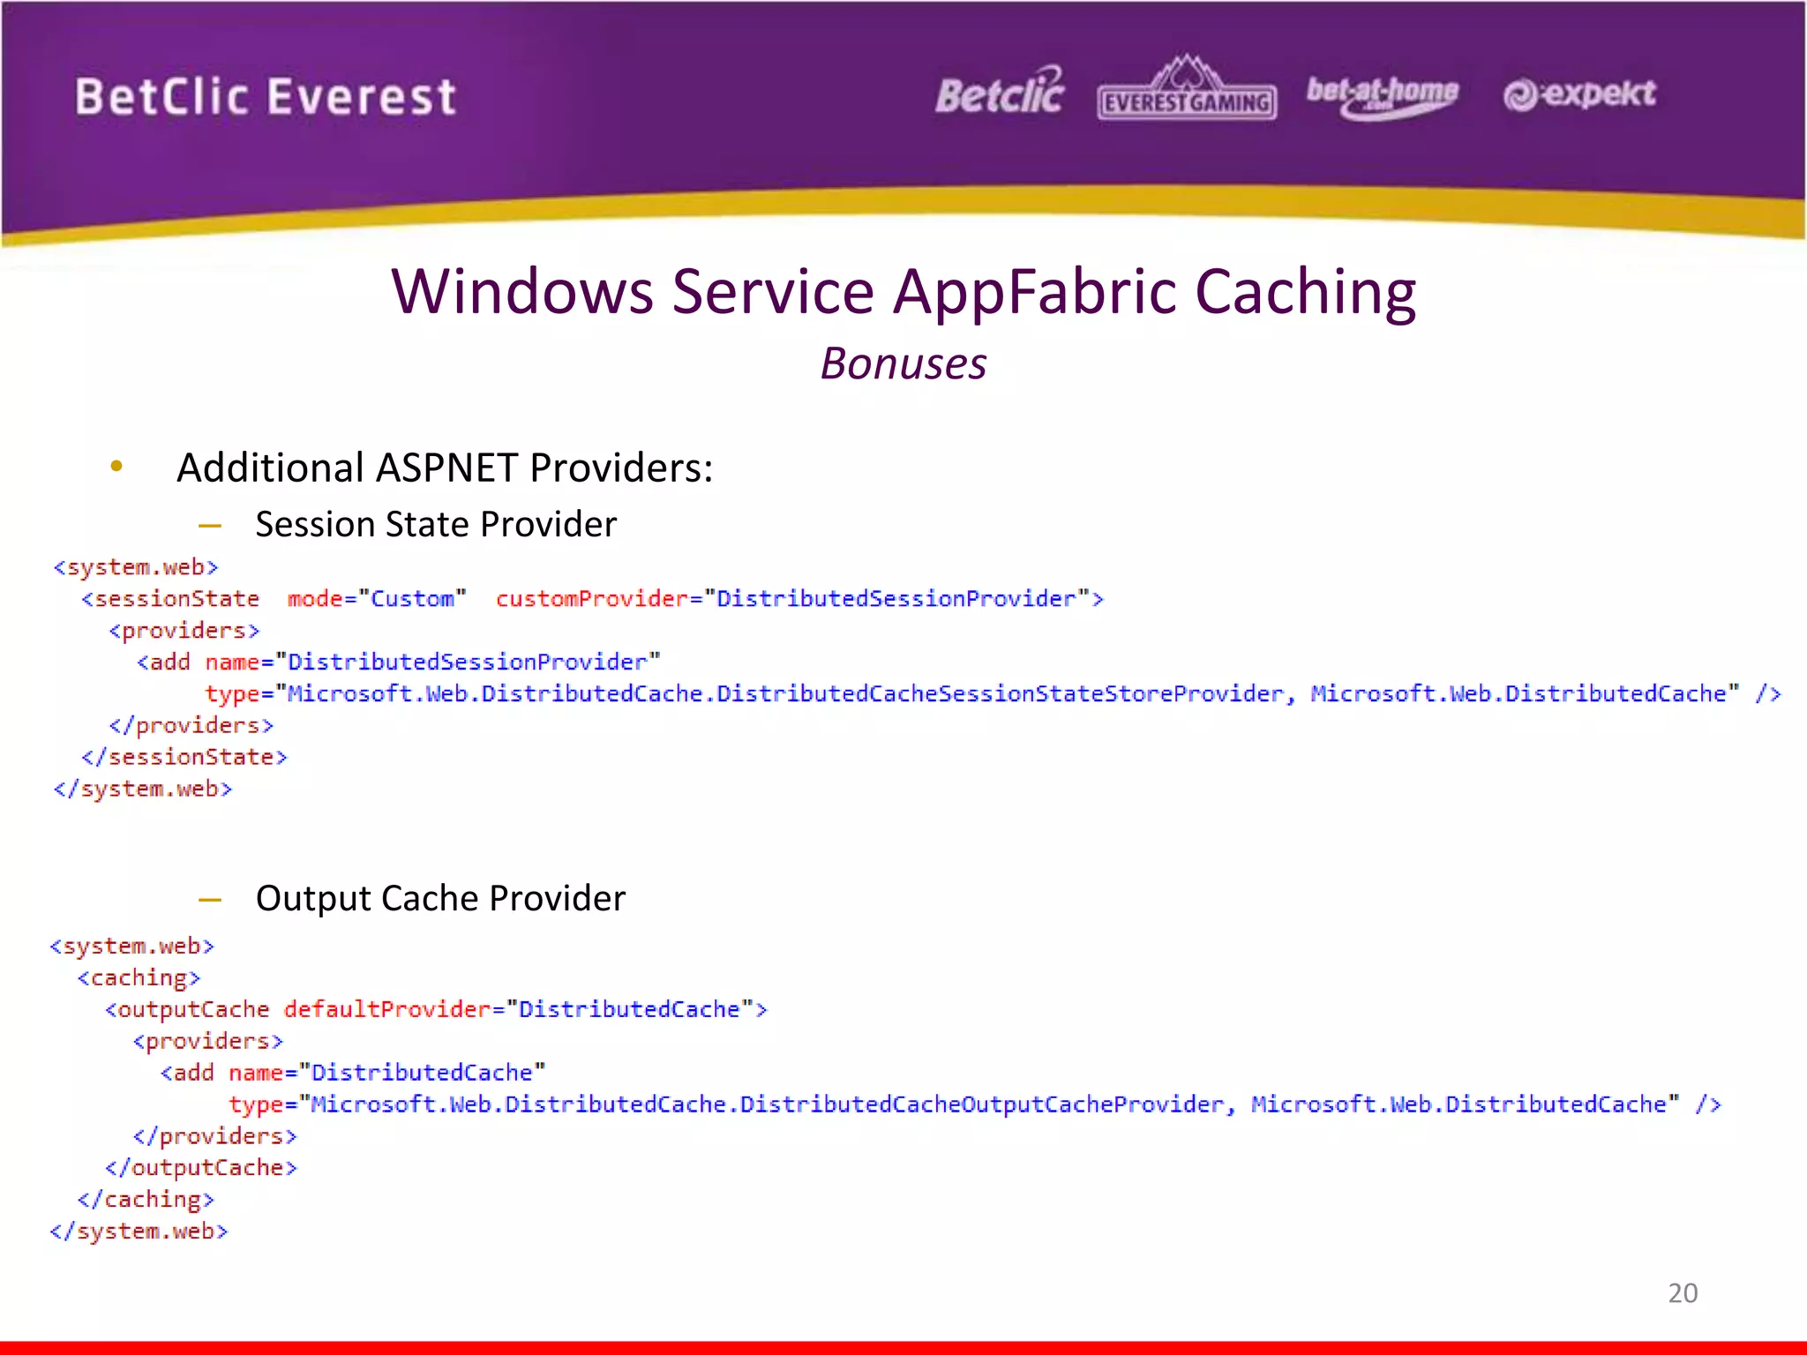1807x1355 pixels.
Task: Click the sessionState mode="Custom" code line
Action: pyautogui.click(x=592, y=599)
